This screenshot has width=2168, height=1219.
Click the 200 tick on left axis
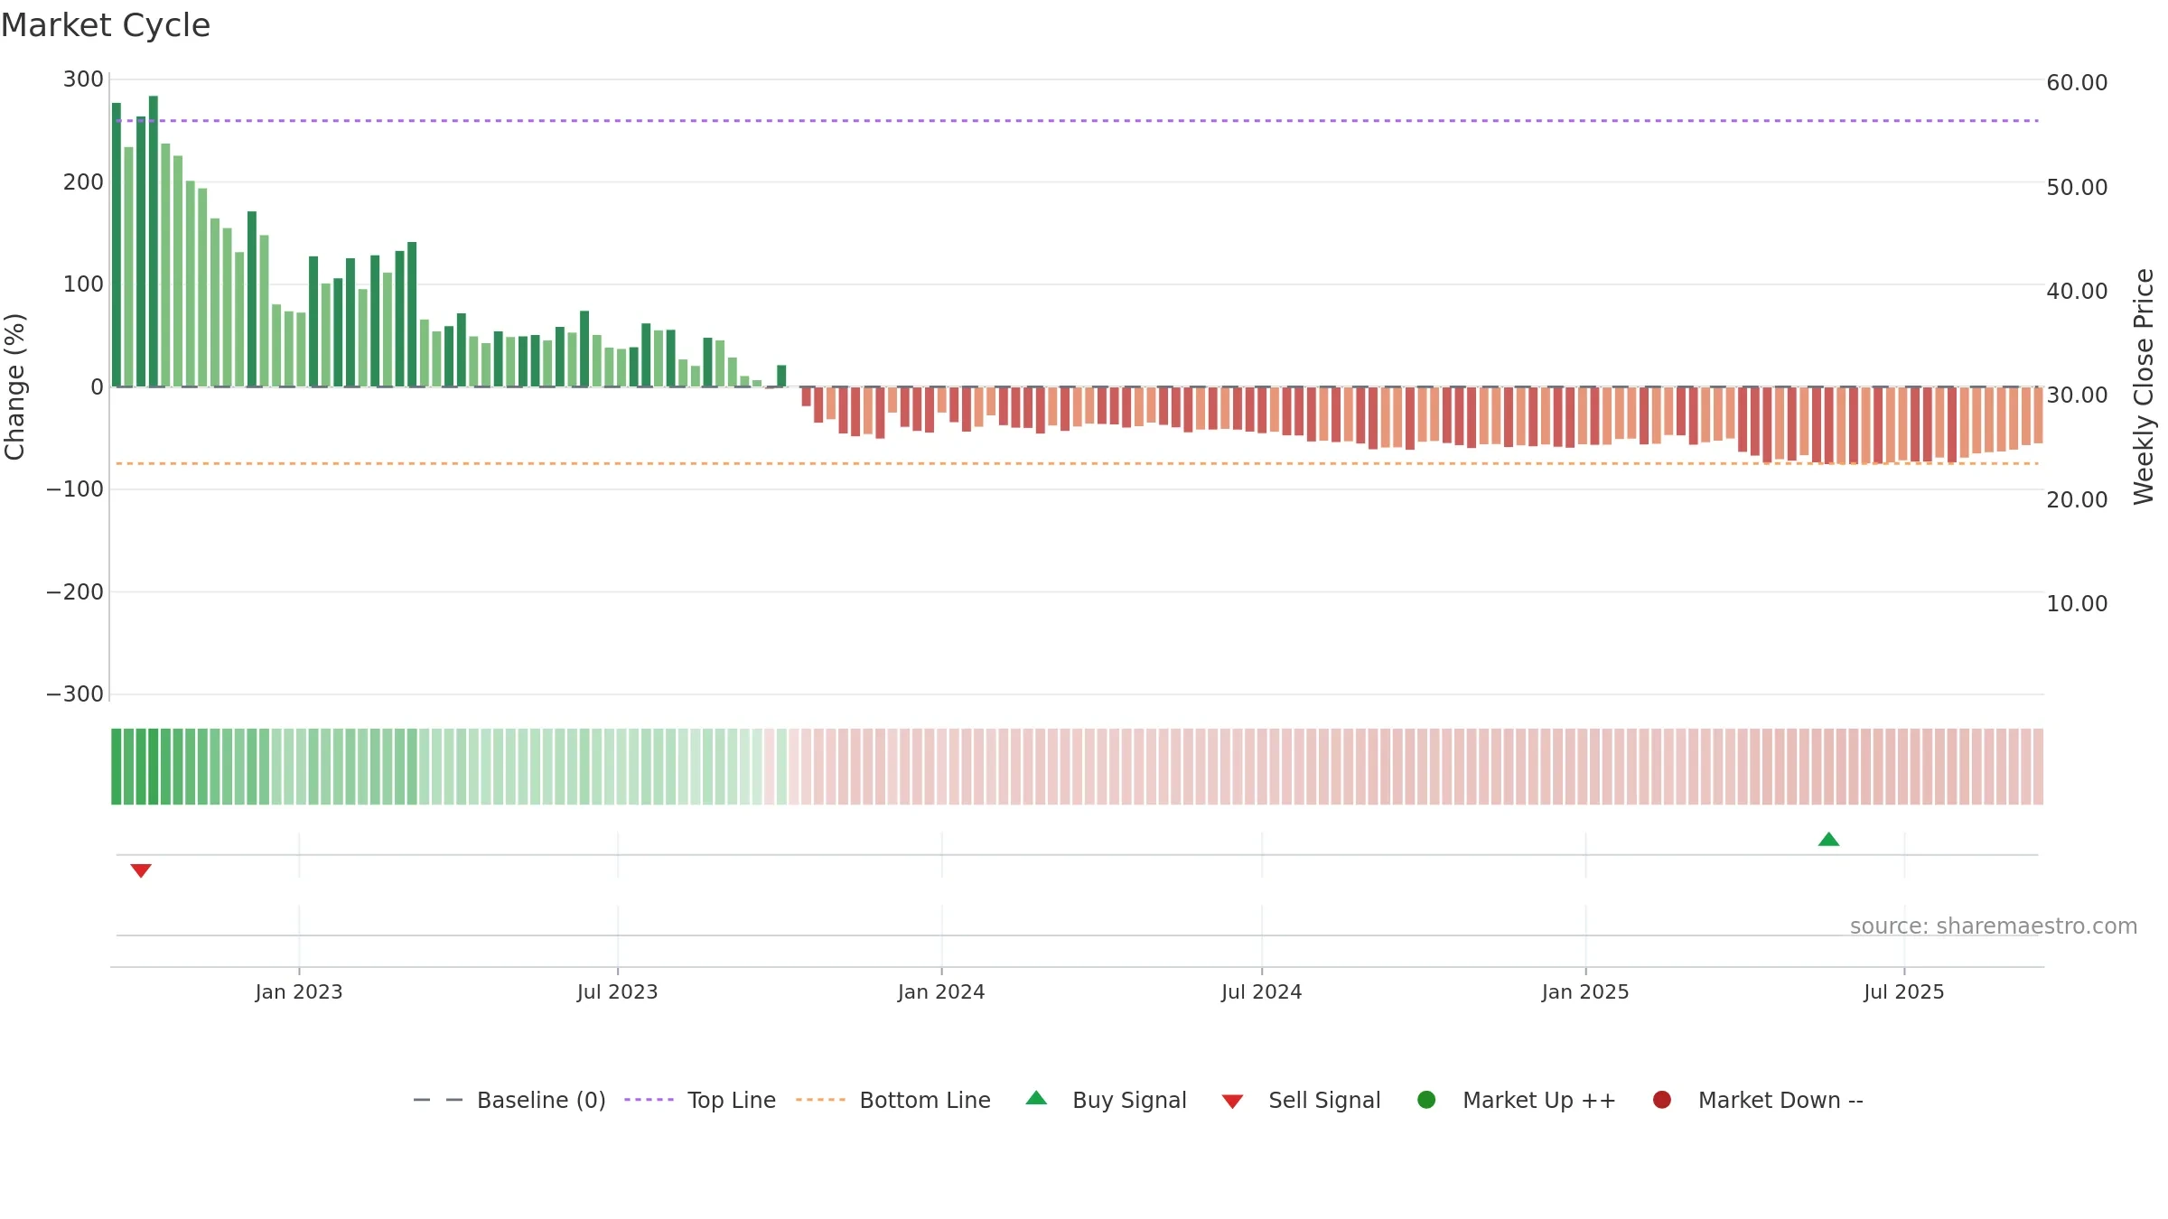(x=83, y=182)
